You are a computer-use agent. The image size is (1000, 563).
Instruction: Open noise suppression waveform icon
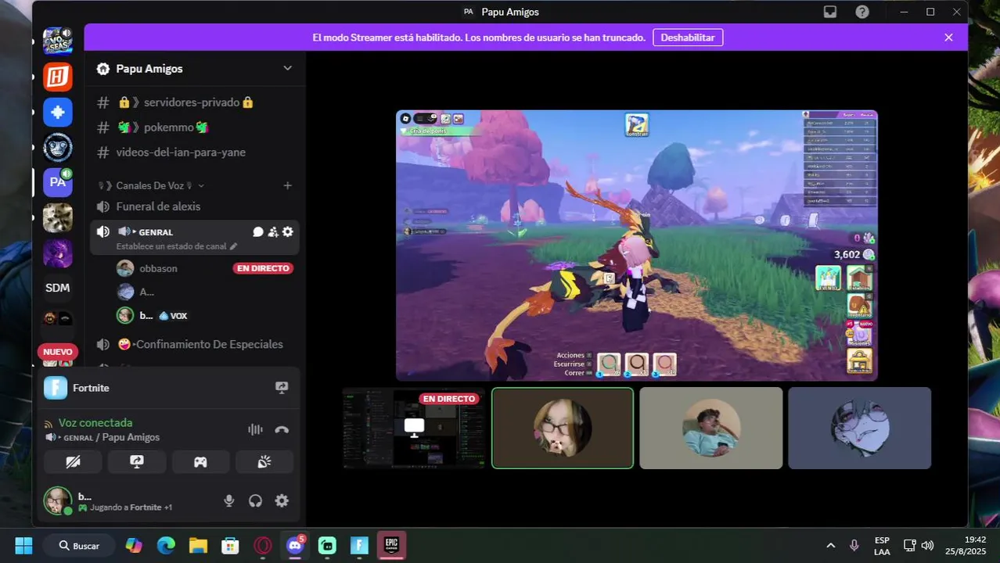(x=255, y=429)
